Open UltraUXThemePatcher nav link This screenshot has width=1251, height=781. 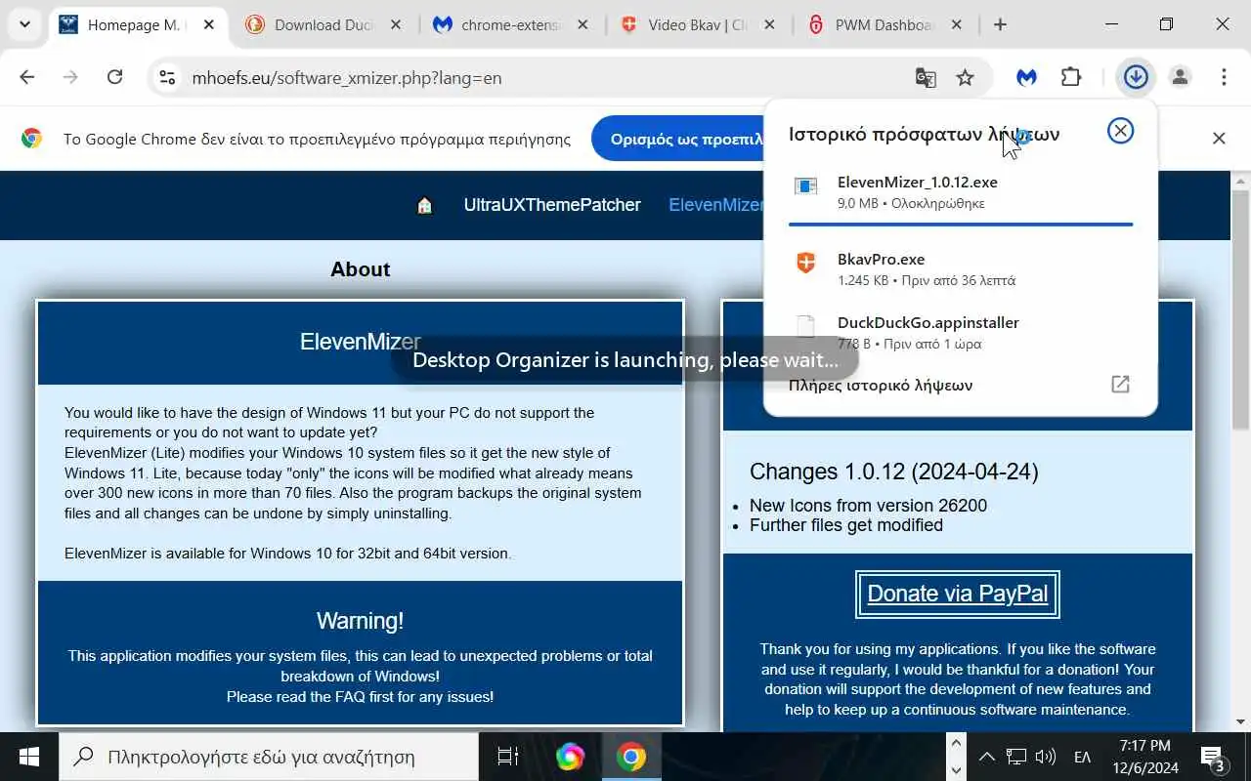[x=552, y=205]
